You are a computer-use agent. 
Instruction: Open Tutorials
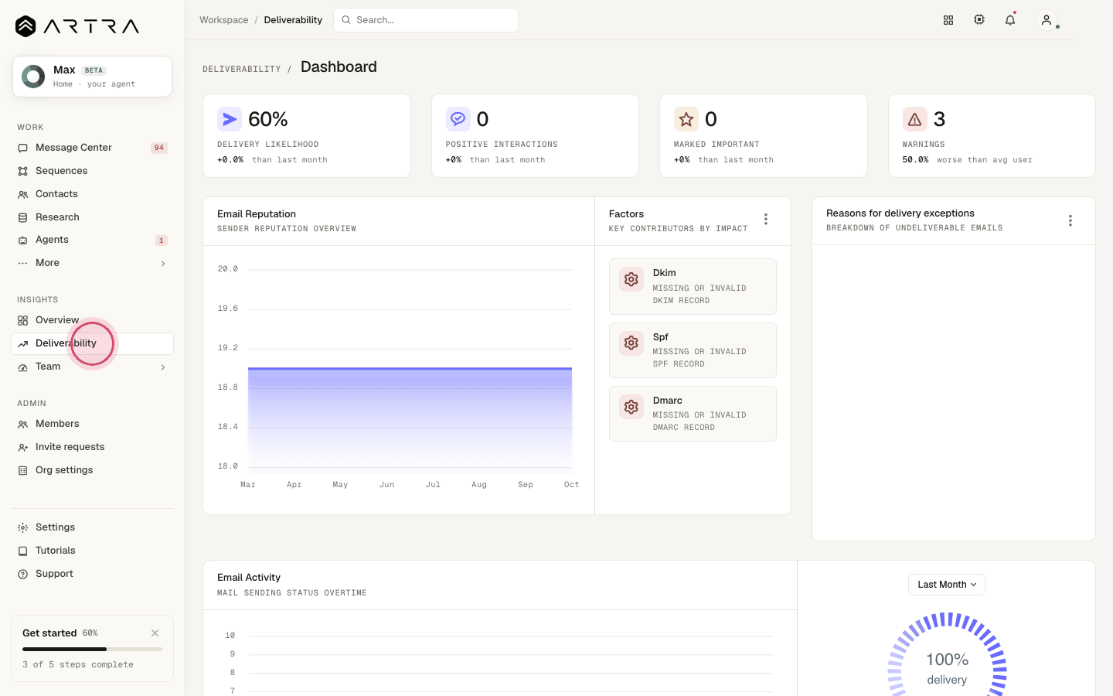click(93, 551)
